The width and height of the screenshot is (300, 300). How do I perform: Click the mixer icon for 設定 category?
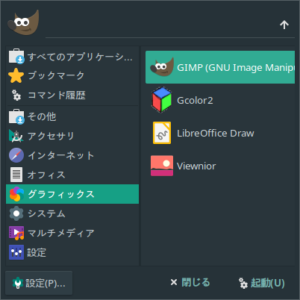(x=16, y=252)
